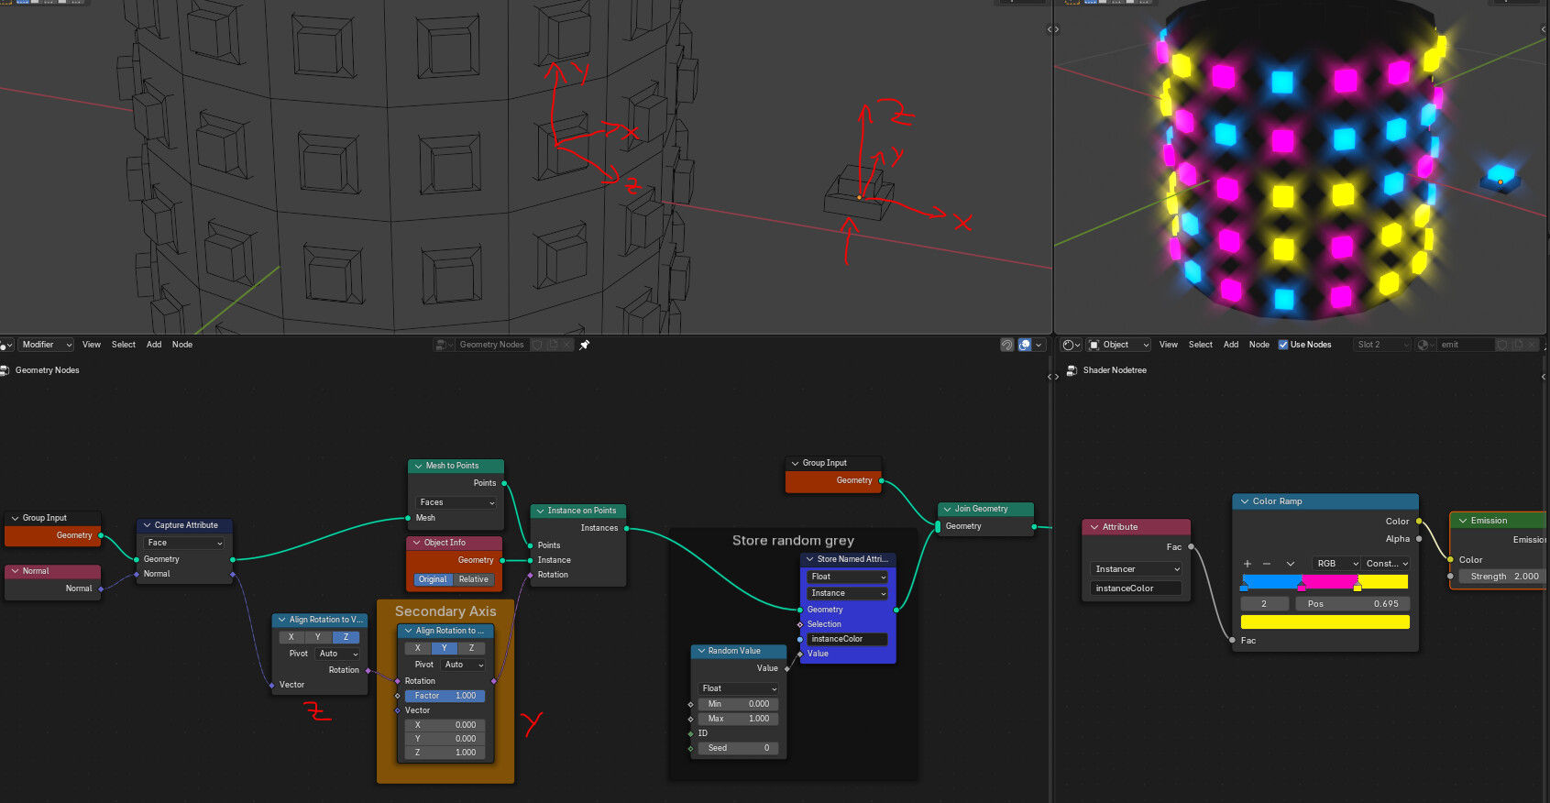Switch Object Info to Relative
The height and width of the screenshot is (803, 1550).
click(x=474, y=579)
